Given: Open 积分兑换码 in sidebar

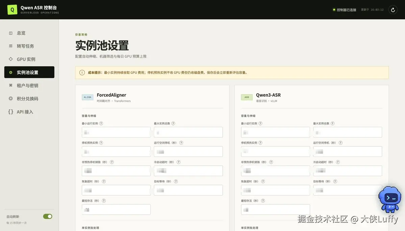Looking at the screenshot, I should [x=29, y=98].
